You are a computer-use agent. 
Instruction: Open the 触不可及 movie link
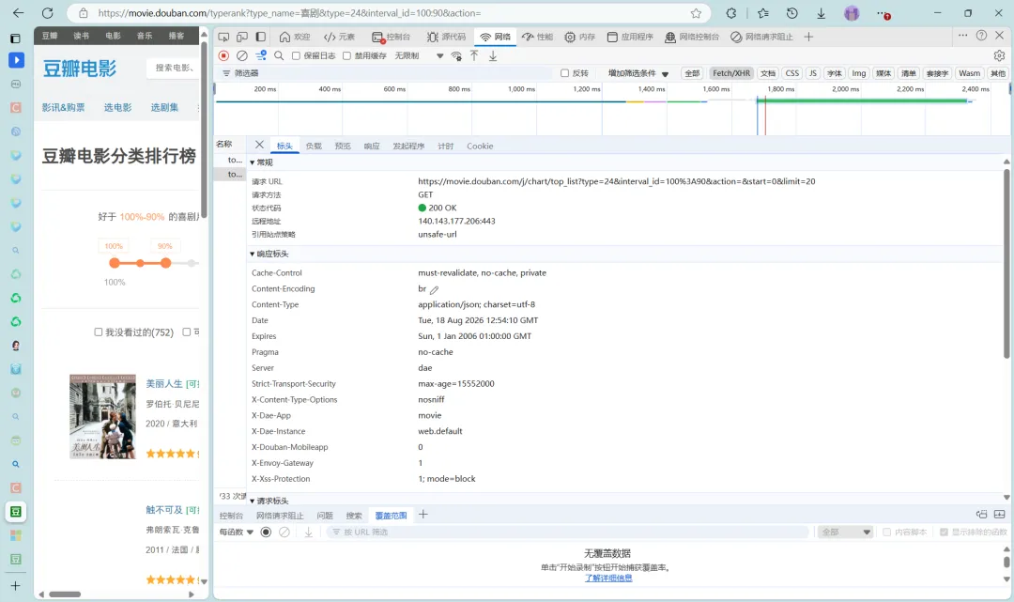point(164,510)
